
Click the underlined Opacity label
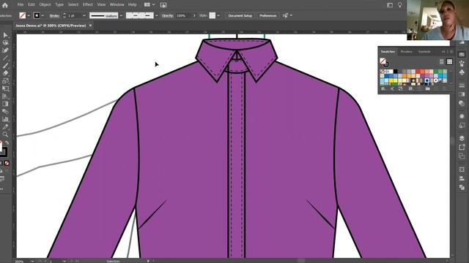tap(168, 15)
